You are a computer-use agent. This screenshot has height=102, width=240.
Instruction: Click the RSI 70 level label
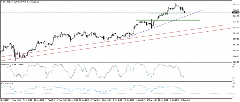coord(234,87)
